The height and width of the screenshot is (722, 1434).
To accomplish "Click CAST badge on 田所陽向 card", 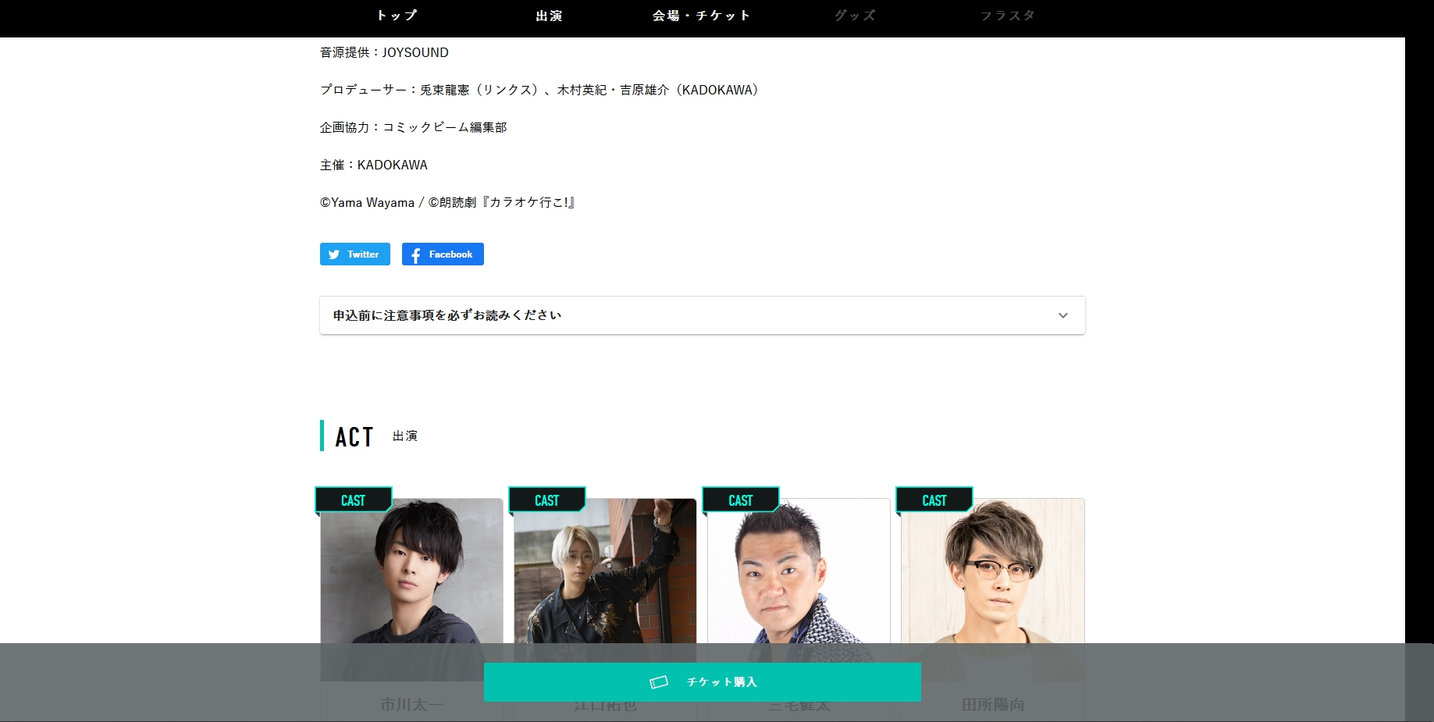I will click(934, 500).
